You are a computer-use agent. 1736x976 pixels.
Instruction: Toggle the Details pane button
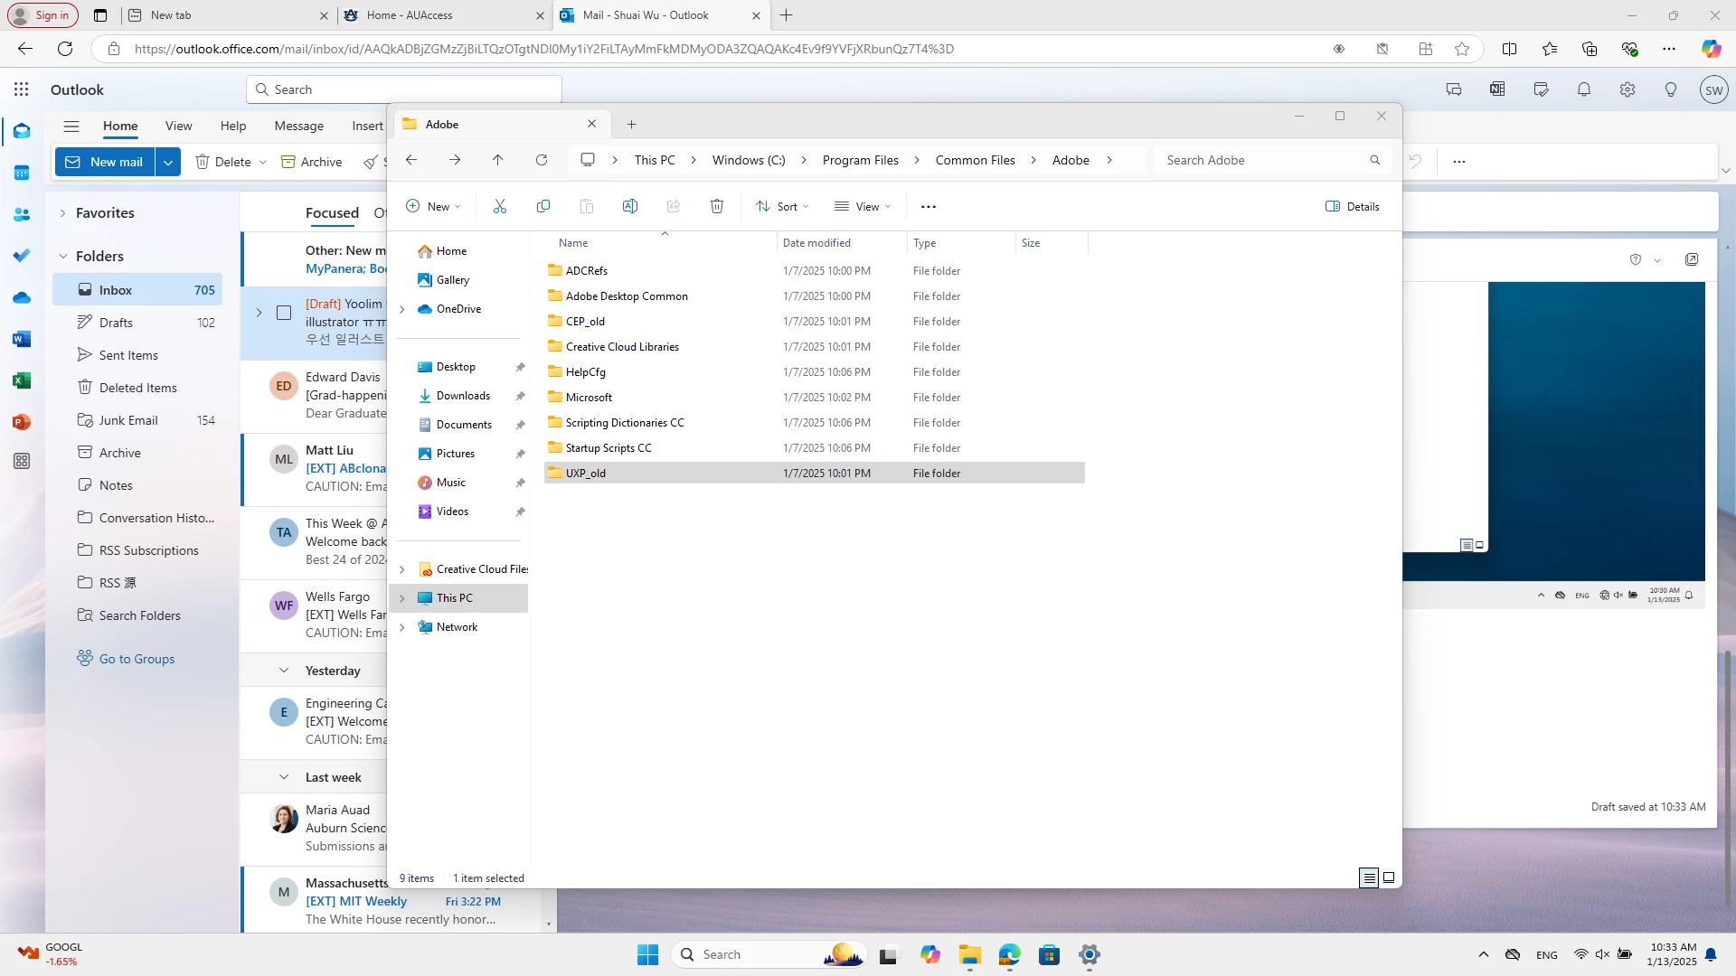tap(1353, 207)
